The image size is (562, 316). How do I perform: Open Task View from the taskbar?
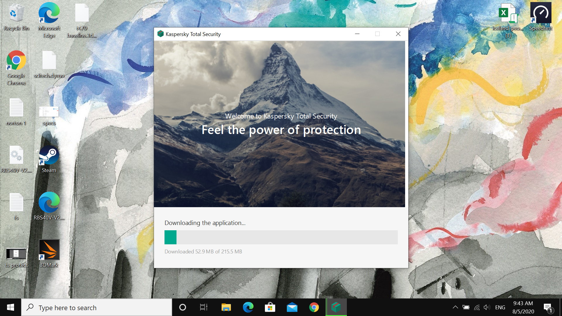point(204,307)
